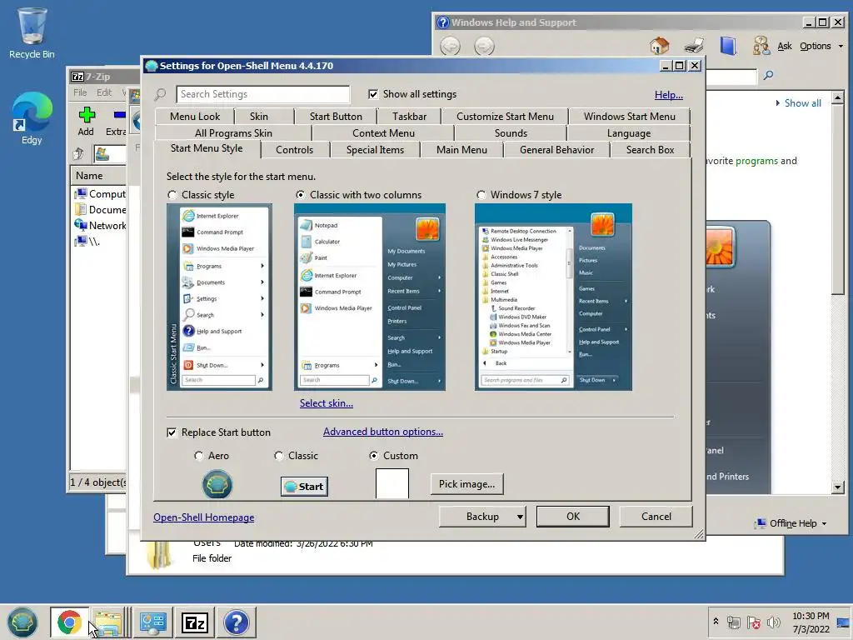
Task: Open Google Chrome from the taskbar
Action: [x=69, y=622]
